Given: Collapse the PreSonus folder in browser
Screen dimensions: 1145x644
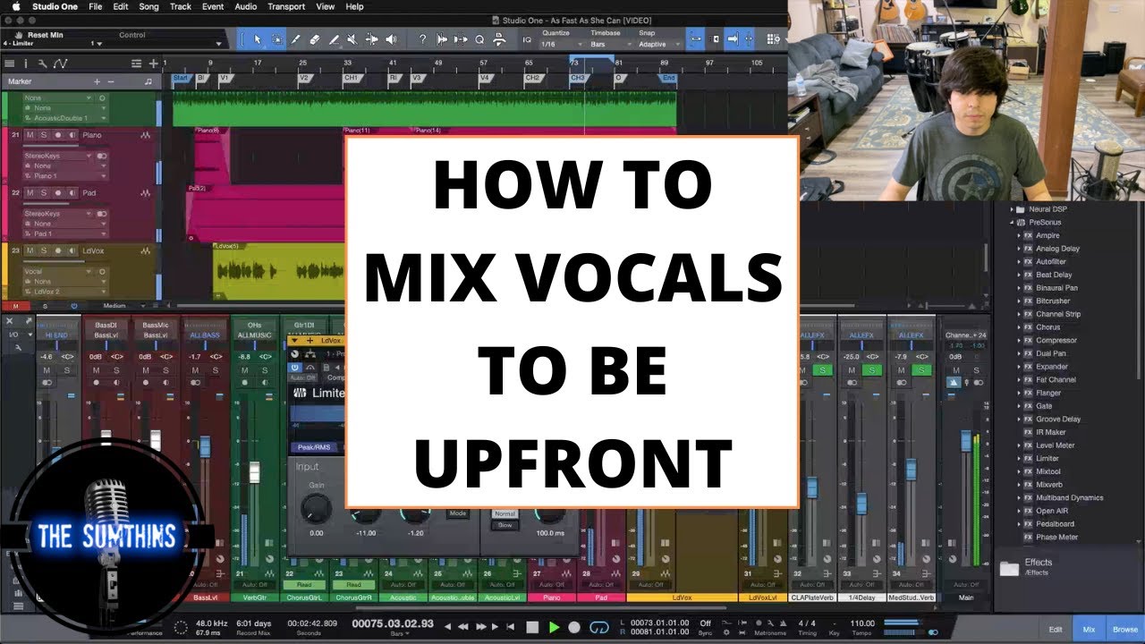Looking at the screenshot, I should coord(1011,222).
